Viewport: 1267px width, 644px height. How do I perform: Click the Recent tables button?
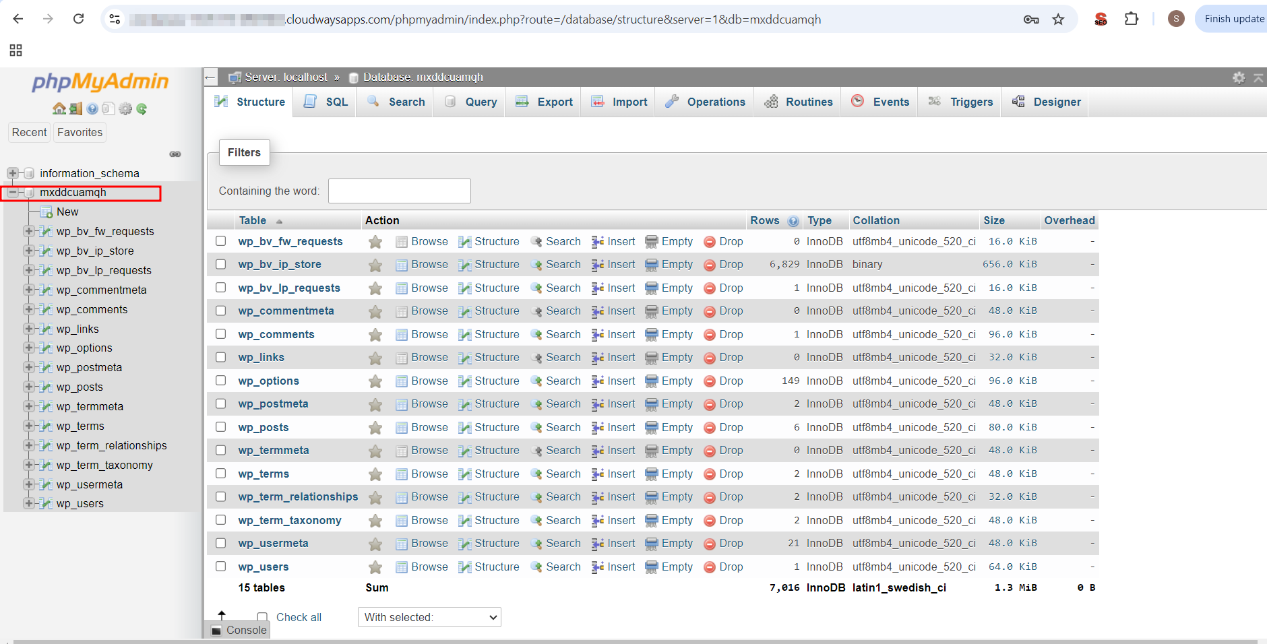(x=29, y=132)
